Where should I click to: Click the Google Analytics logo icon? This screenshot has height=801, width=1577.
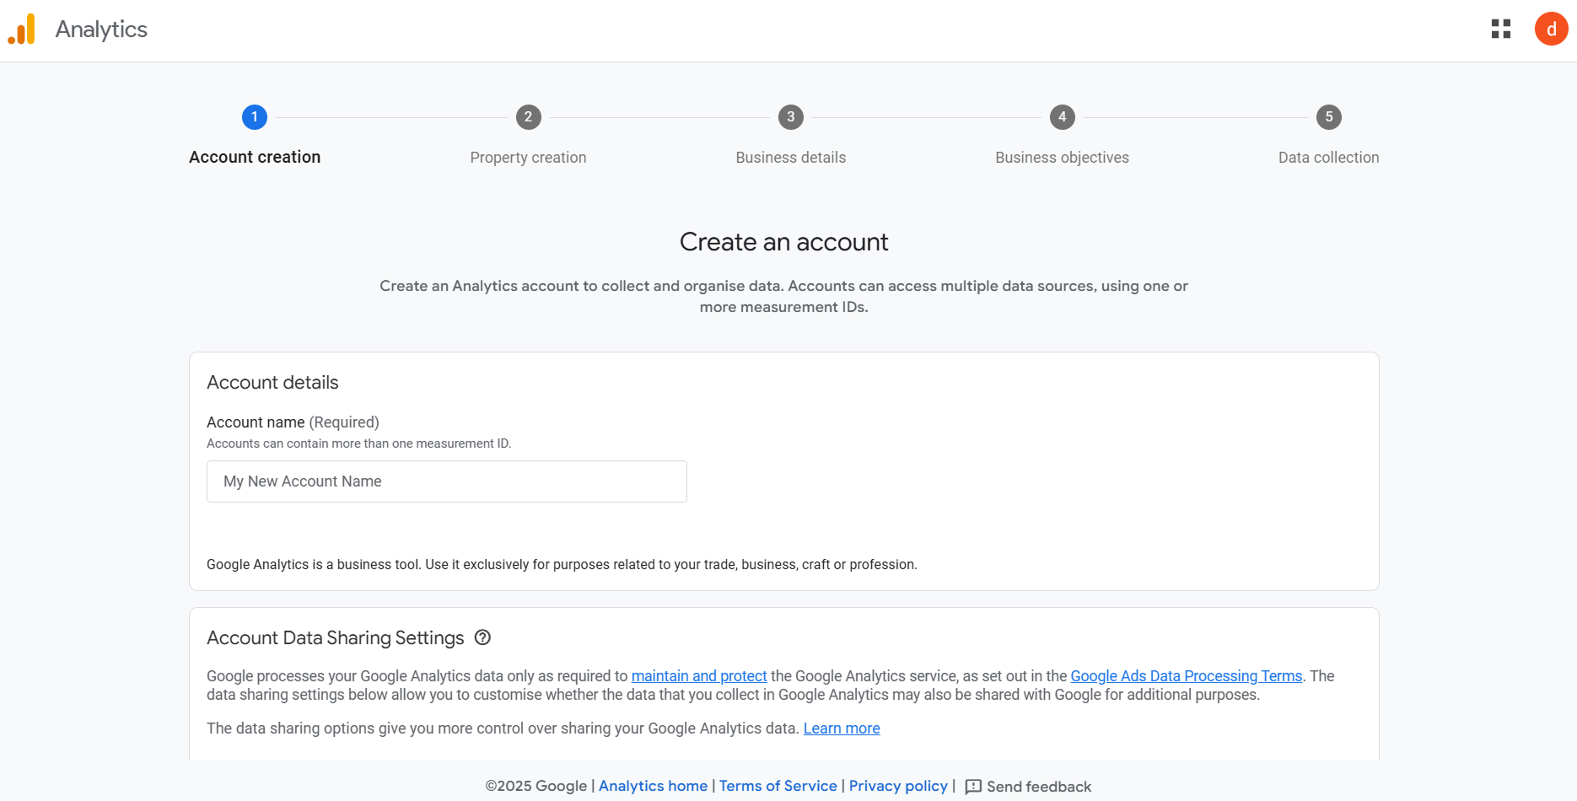click(22, 29)
